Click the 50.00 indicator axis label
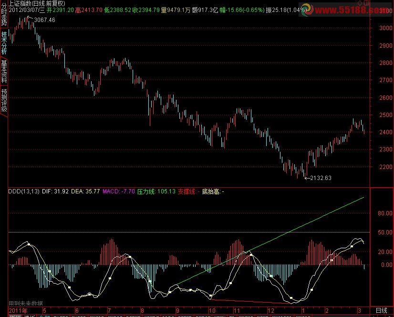The height and width of the screenshot is (317, 394). click(x=385, y=232)
